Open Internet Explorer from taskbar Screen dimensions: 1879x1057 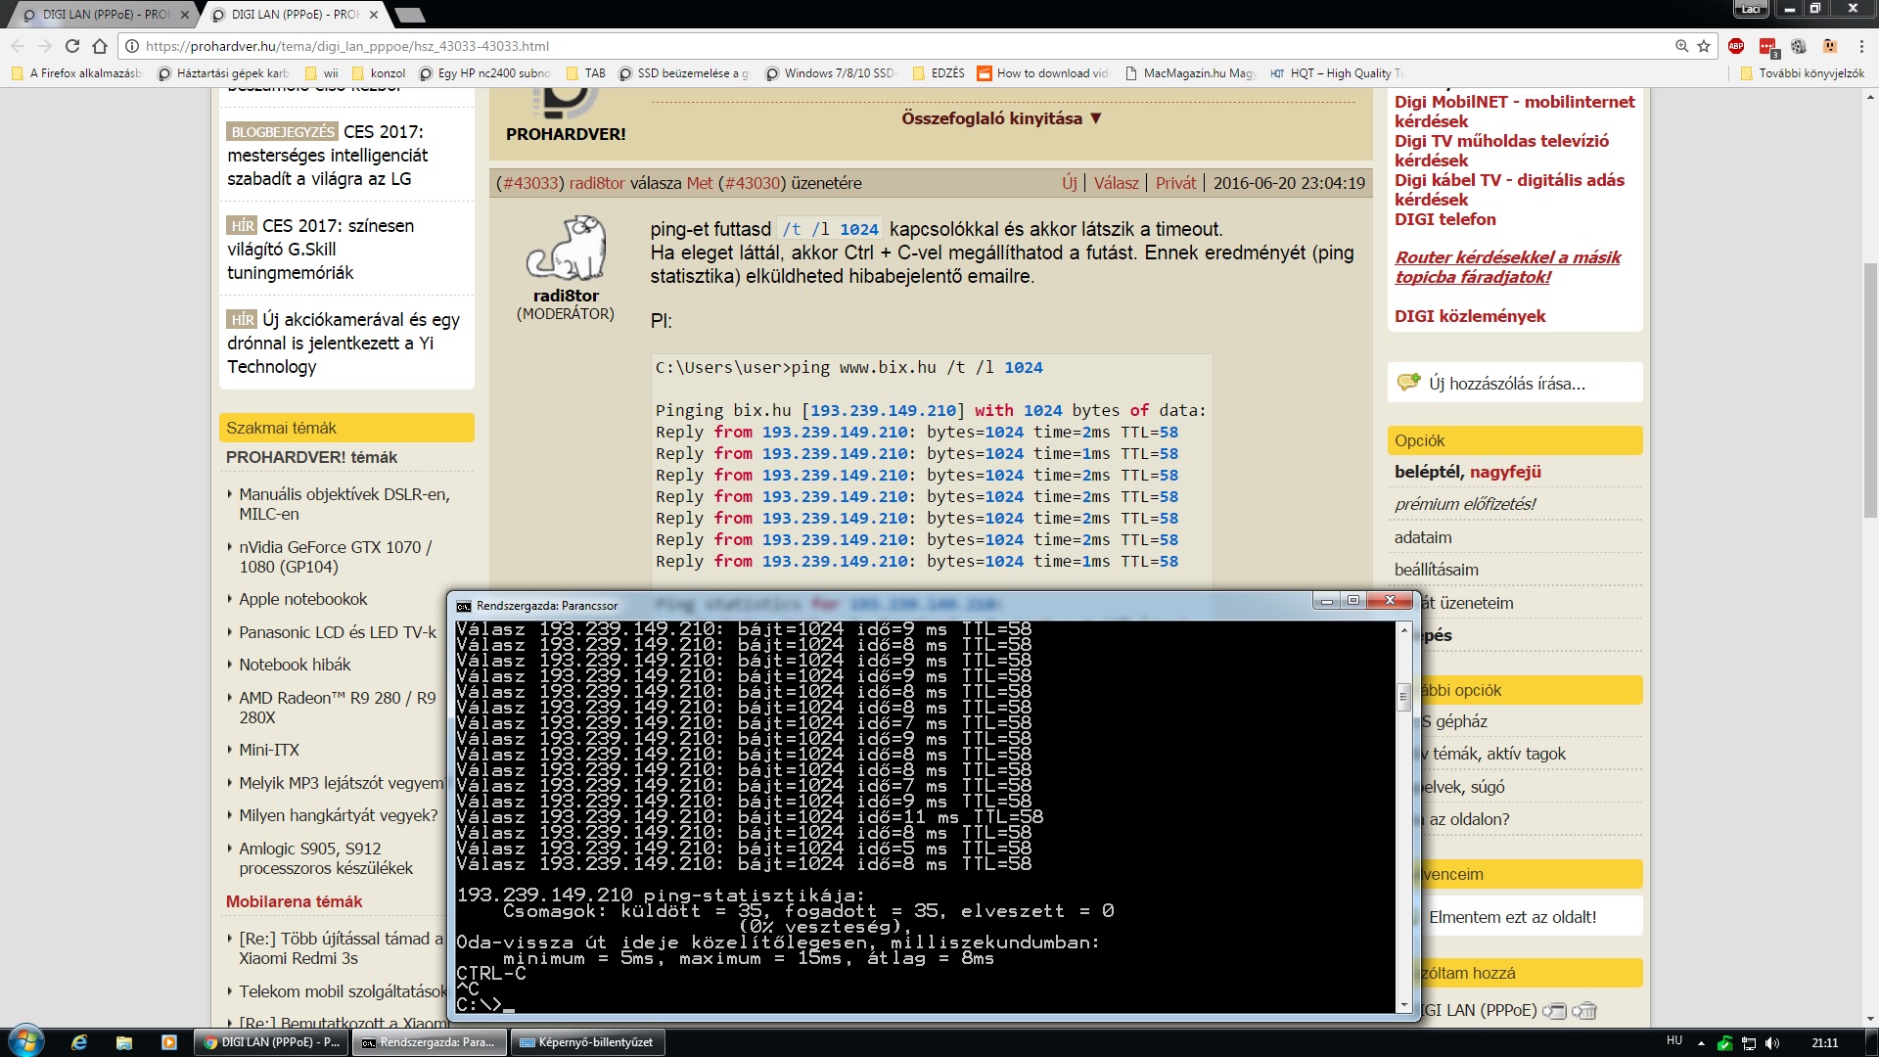click(79, 1042)
